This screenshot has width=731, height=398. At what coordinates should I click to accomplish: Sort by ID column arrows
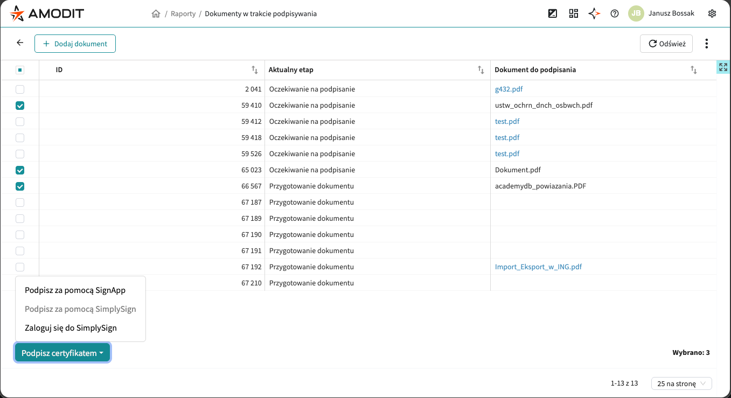point(255,70)
